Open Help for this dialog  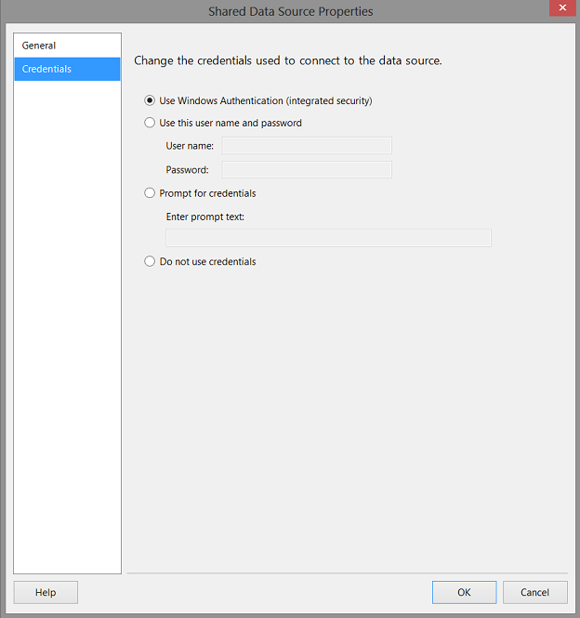pos(46,593)
